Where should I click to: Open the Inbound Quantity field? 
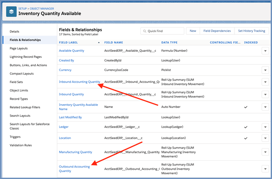(x=71, y=95)
